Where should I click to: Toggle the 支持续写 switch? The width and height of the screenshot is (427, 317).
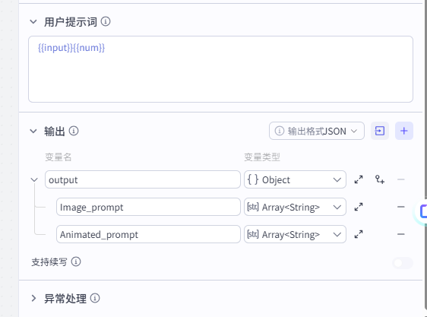pos(403,263)
